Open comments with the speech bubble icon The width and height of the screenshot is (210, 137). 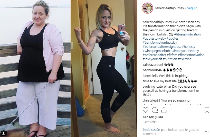pyautogui.click(x=155, y=110)
